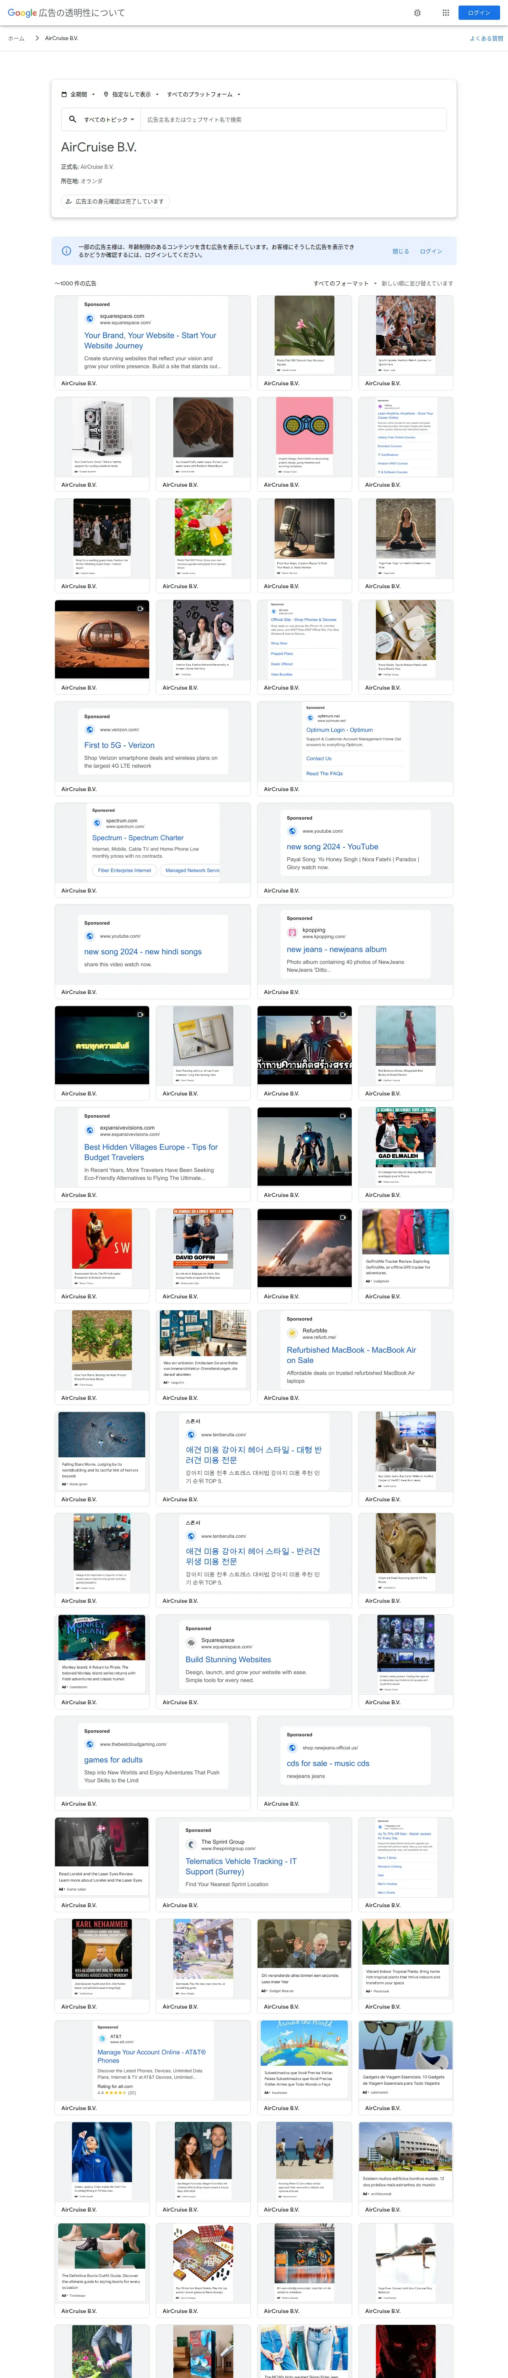Open the pink binoculars graphic ad

tap(304, 444)
